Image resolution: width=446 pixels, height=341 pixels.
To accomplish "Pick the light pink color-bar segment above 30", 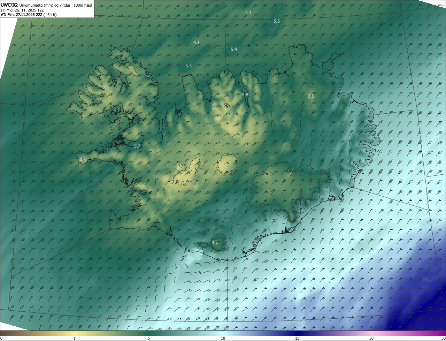I will click(371, 333).
